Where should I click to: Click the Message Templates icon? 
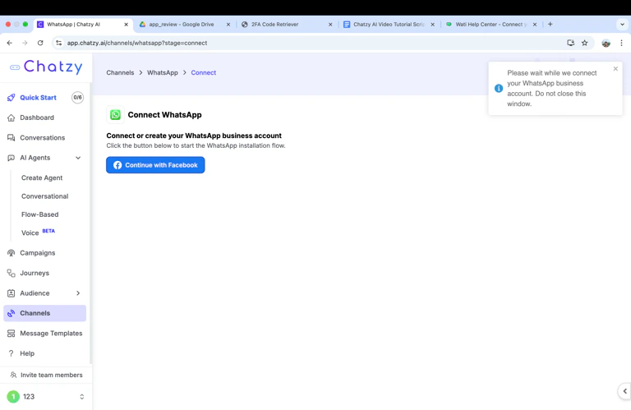[12, 333]
